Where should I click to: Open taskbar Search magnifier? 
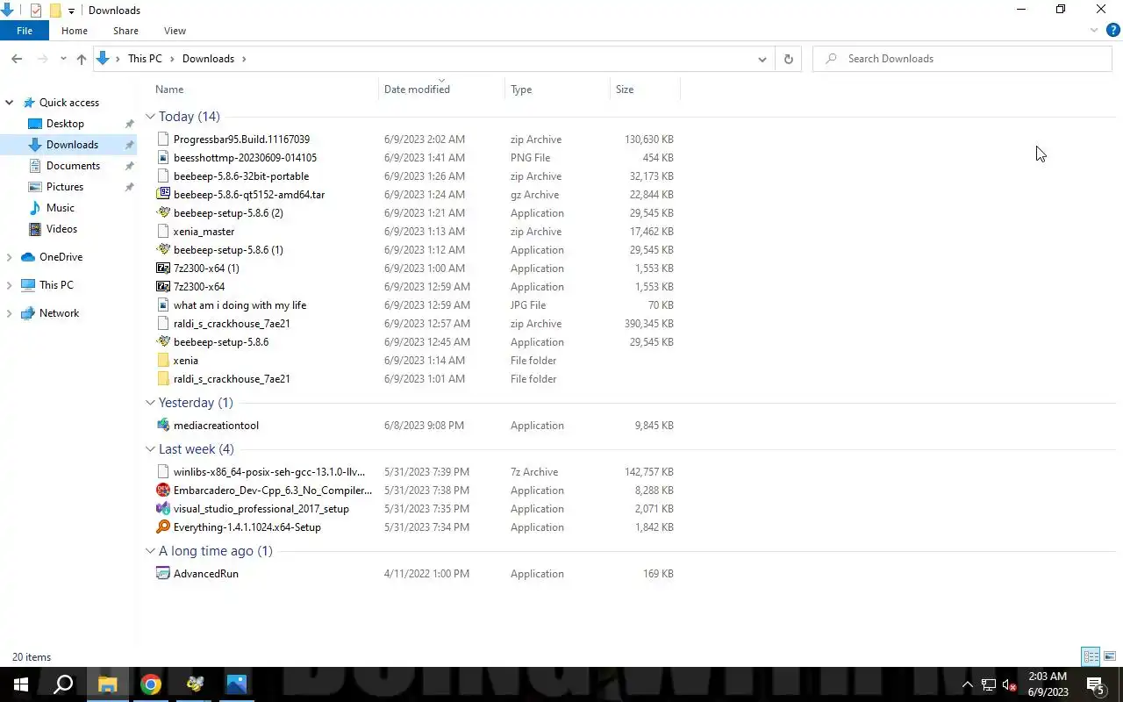coord(63,684)
